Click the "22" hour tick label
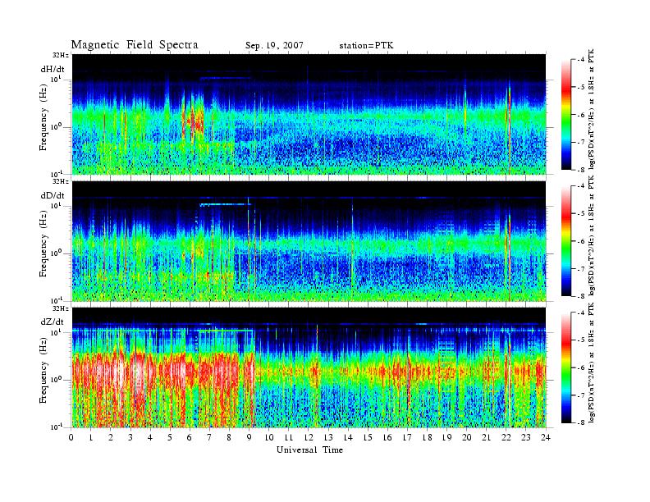 [506, 437]
